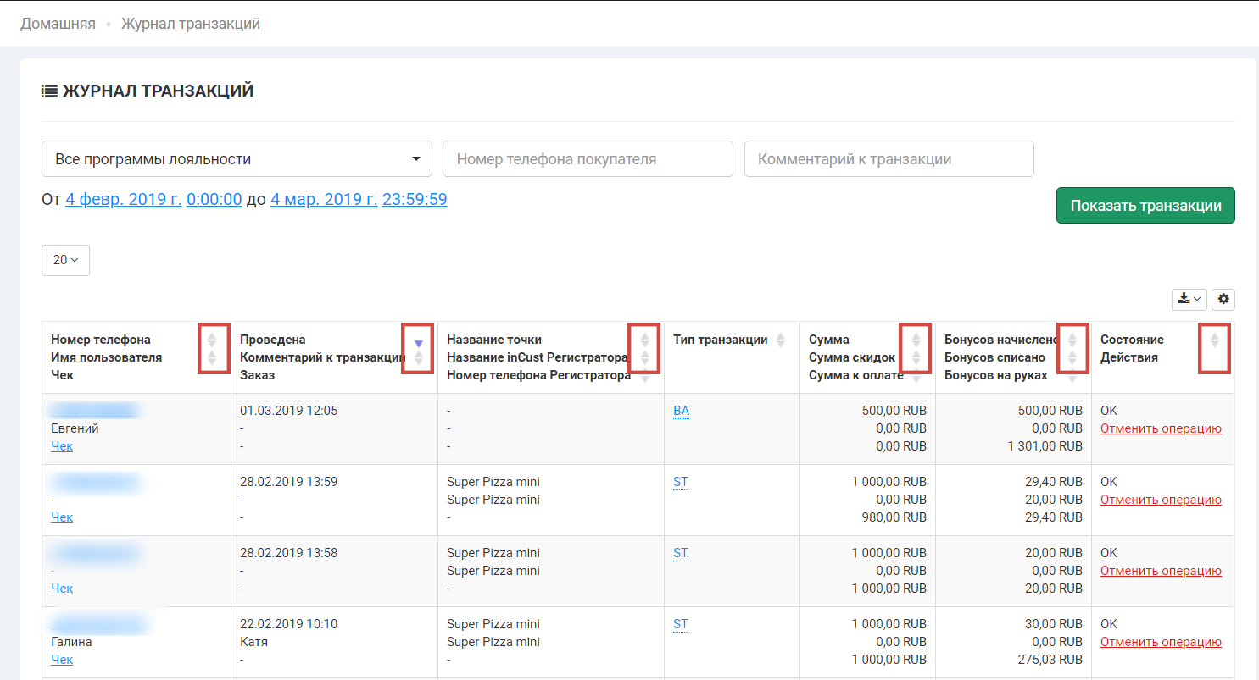
Task: Open 'Чек' link for Евгений
Action: coord(62,446)
